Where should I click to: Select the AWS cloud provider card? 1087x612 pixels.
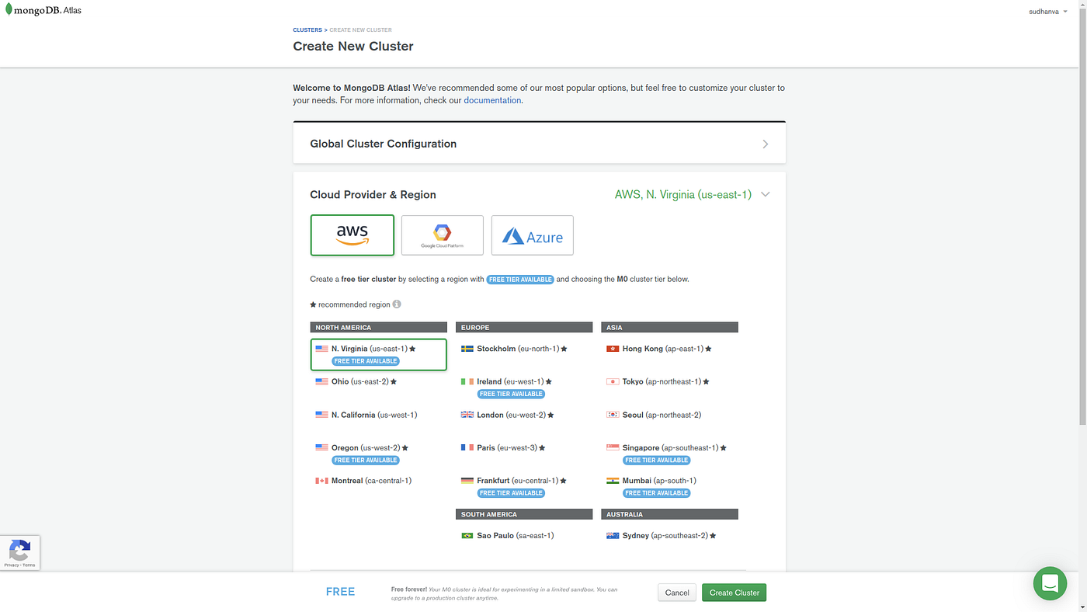tap(352, 234)
